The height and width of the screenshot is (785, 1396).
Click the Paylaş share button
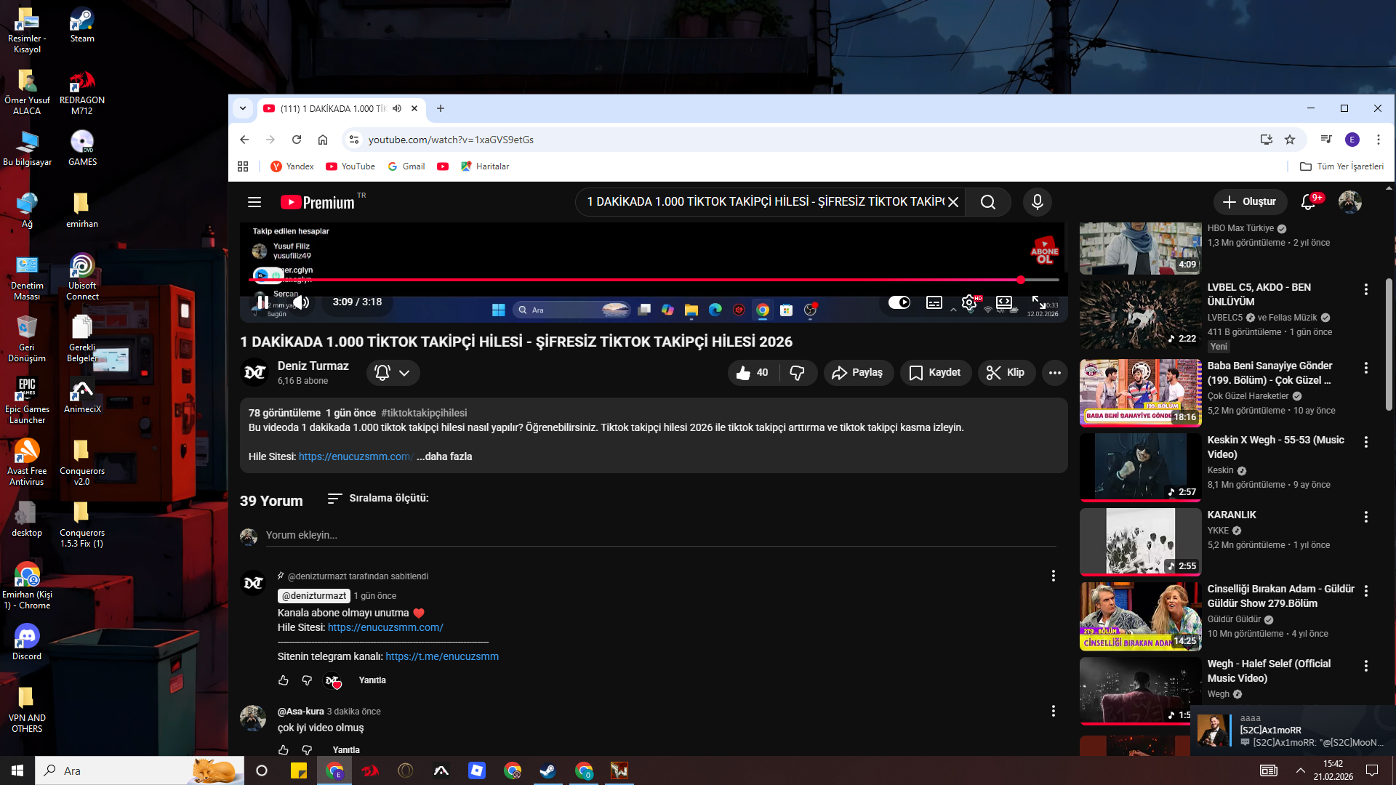[858, 373]
